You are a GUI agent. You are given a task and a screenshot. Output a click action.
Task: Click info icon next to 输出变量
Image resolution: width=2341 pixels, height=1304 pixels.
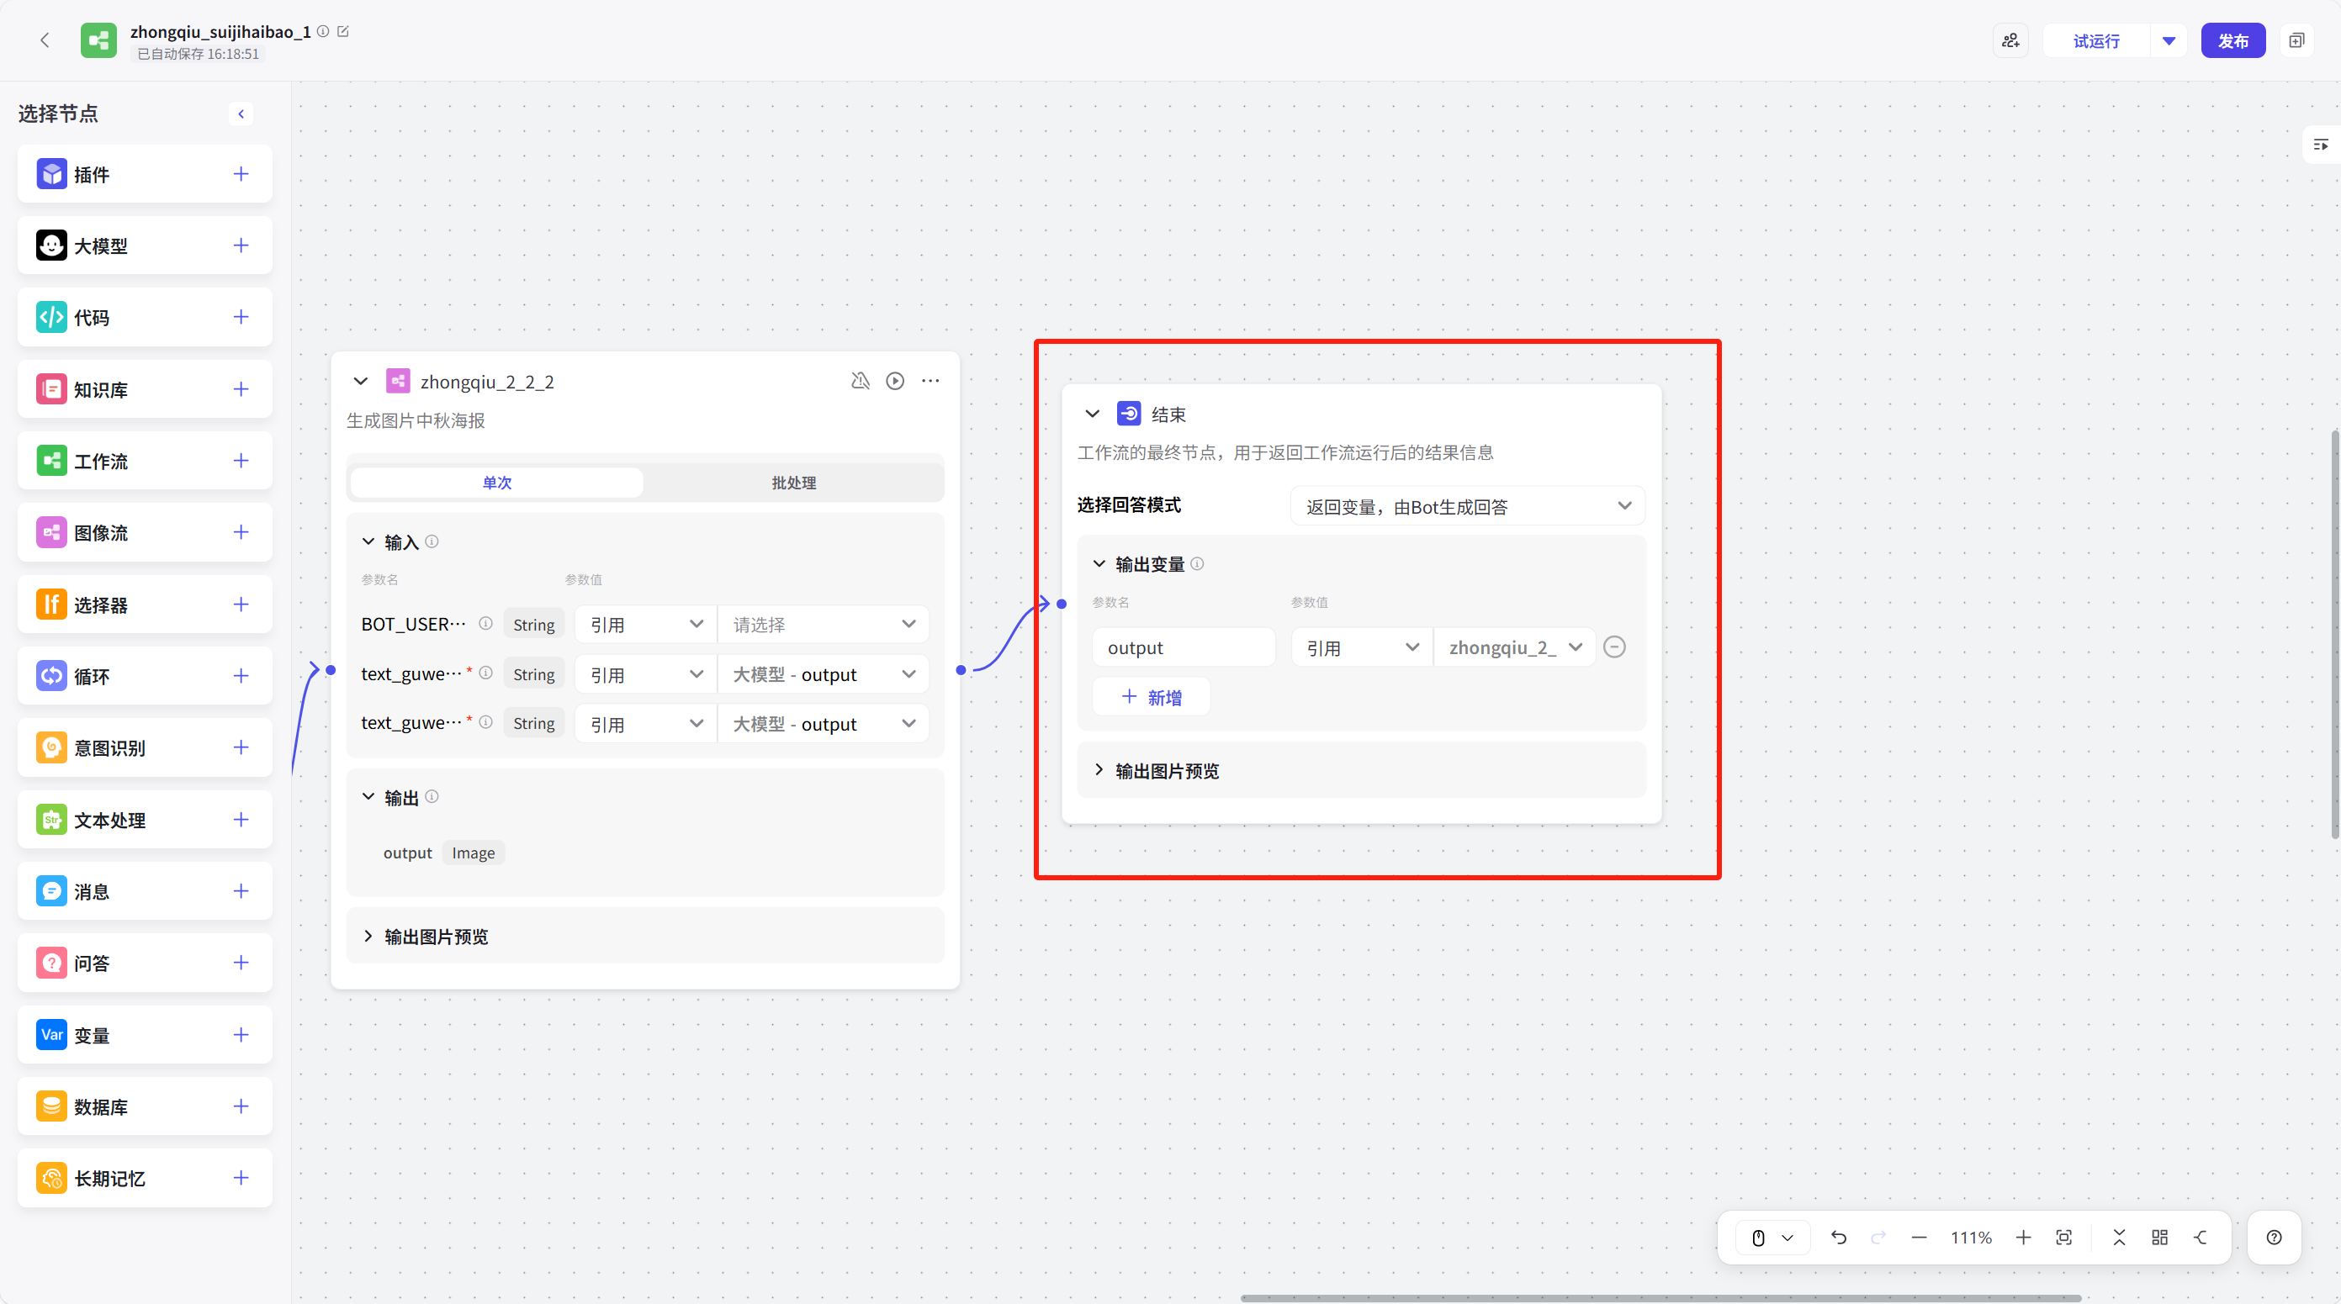pyautogui.click(x=1198, y=564)
